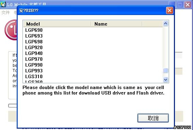Click the model list scrollbar thumb
The height and width of the screenshot is (130, 193).
166,71
